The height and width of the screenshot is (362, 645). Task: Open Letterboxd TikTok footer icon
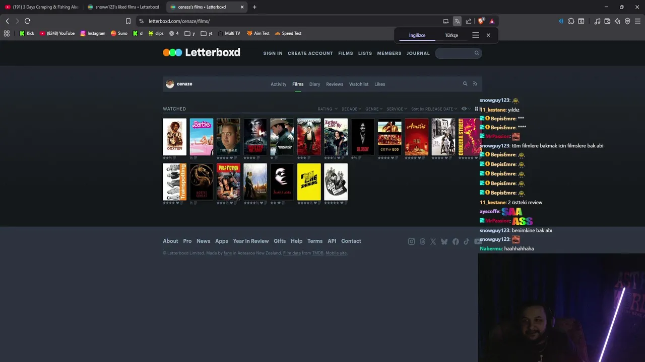pyautogui.click(x=467, y=241)
